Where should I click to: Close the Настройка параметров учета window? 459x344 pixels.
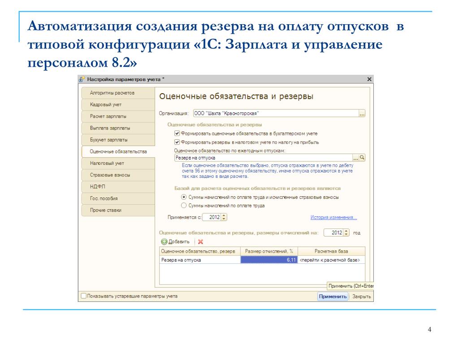point(369,79)
